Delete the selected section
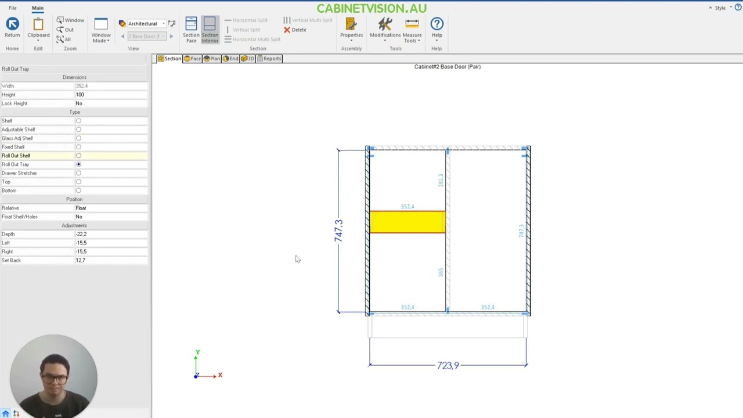The image size is (743, 418). [295, 30]
